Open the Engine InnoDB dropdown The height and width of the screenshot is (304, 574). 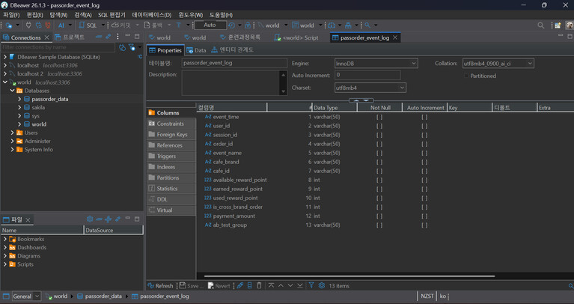click(x=376, y=64)
